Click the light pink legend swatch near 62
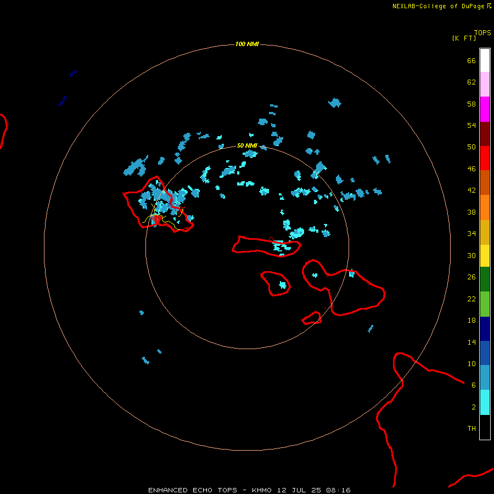The image size is (494, 494). 485,85
